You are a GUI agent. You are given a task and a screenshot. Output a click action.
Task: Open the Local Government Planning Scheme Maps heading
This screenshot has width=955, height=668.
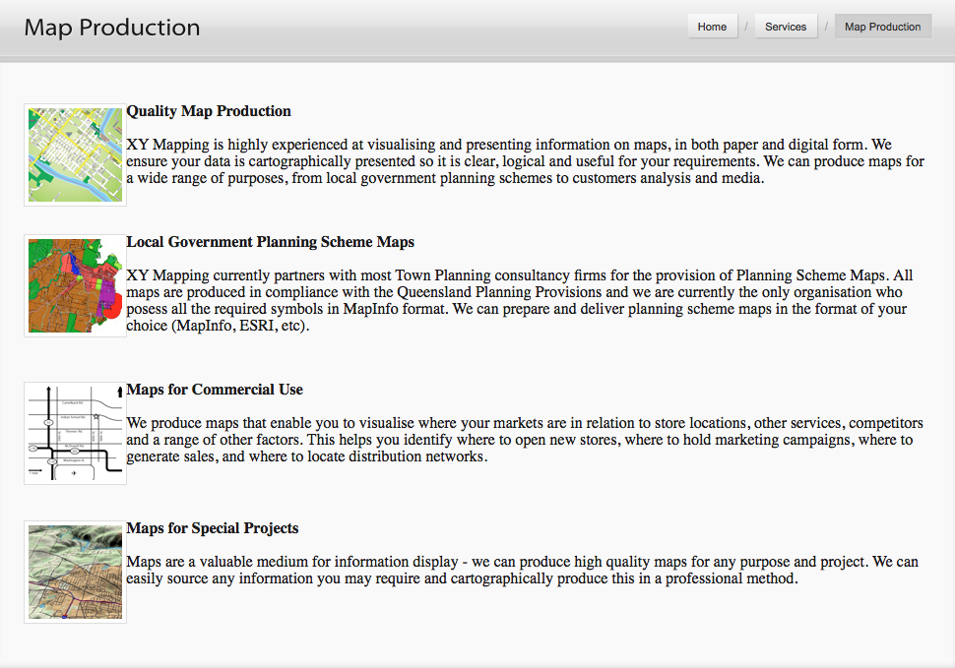[270, 241]
